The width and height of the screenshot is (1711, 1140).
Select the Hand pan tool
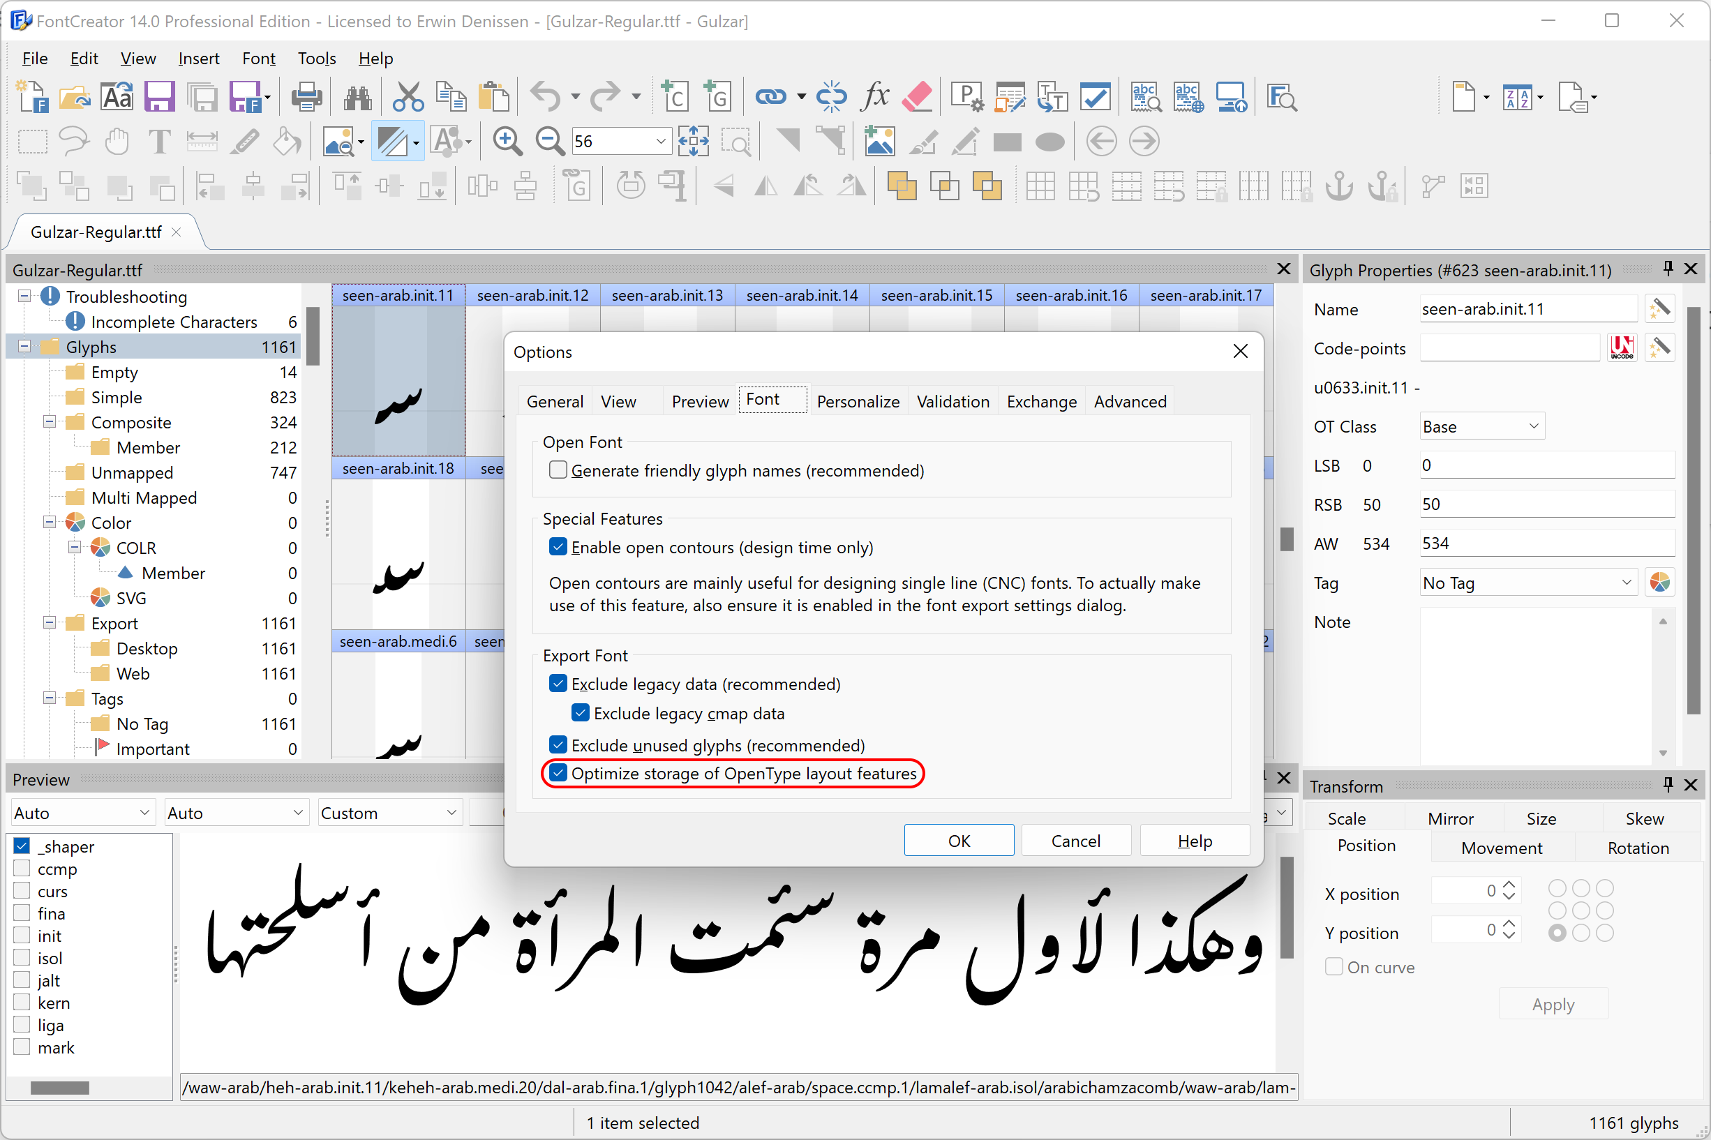117,141
